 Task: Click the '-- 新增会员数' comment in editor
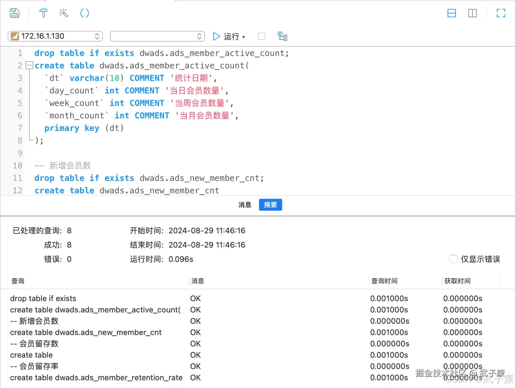coord(63,165)
